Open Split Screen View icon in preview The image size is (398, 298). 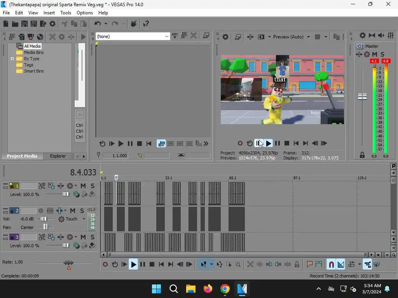point(261,37)
